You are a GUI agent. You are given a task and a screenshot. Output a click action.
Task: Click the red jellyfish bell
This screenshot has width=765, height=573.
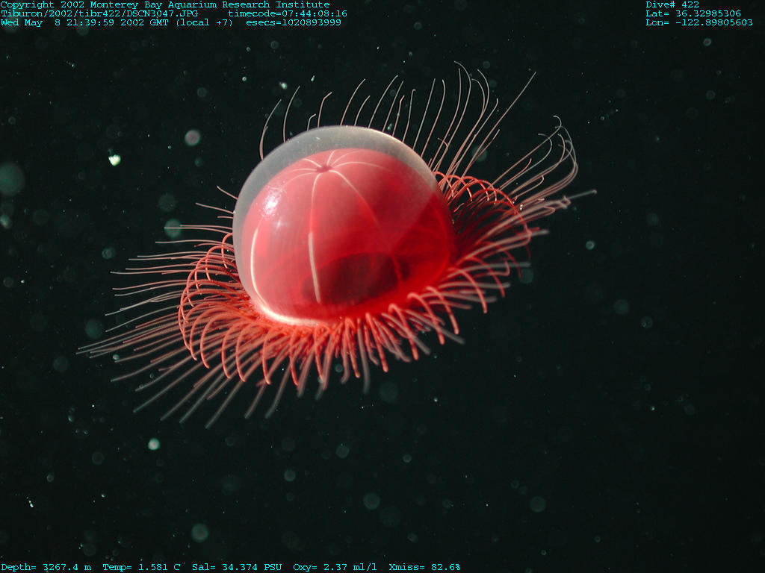[344, 227]
